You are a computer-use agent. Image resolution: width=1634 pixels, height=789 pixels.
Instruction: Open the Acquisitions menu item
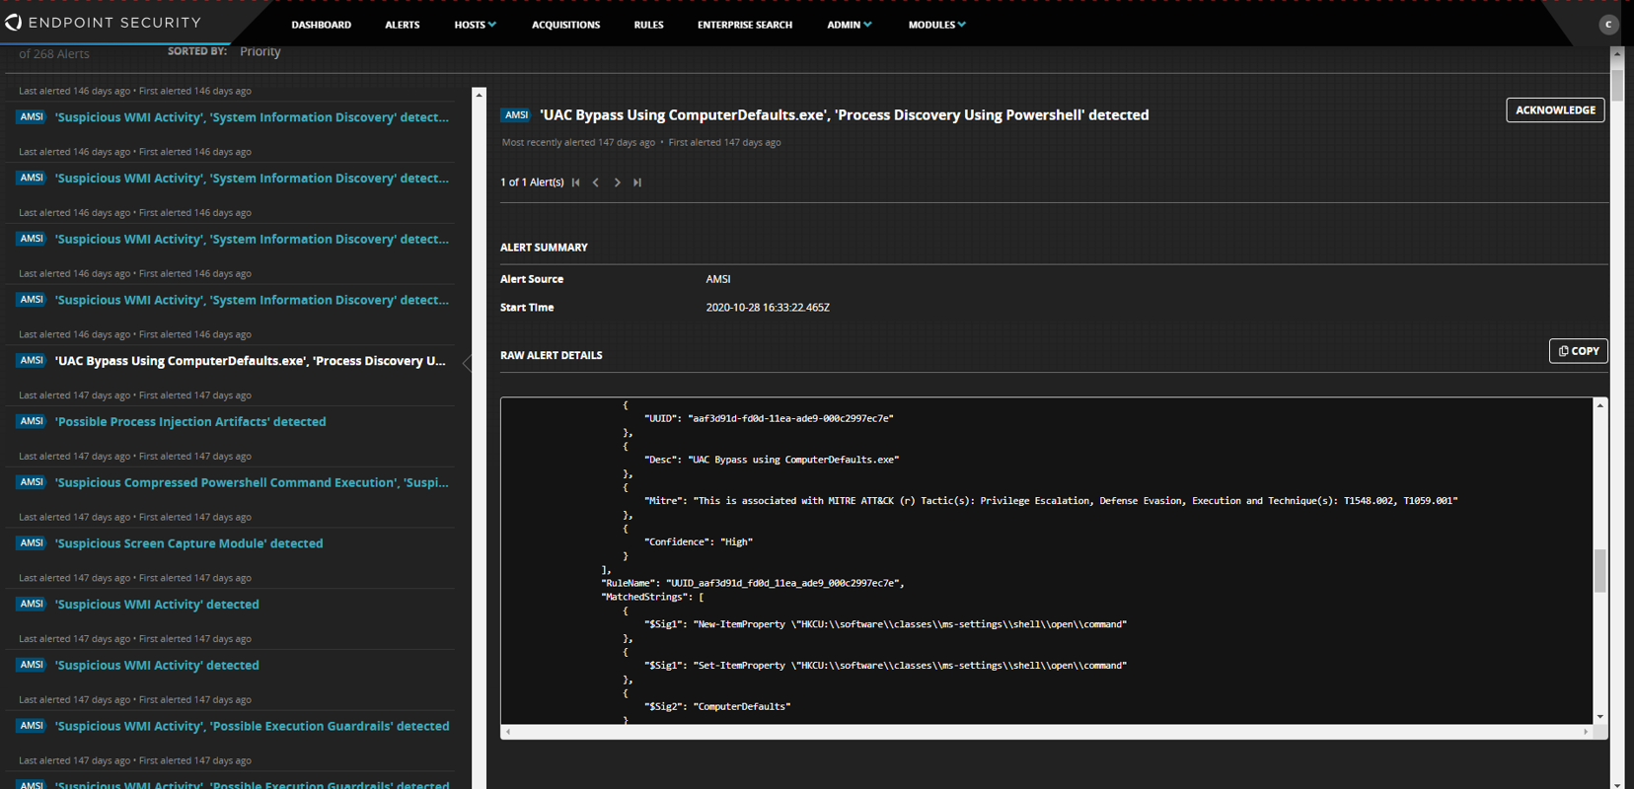565,25
